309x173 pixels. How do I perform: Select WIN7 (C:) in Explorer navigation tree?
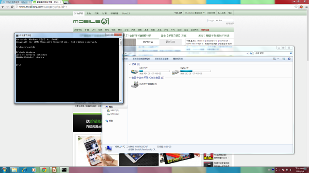pyautogui.click(x=115, y=111)
